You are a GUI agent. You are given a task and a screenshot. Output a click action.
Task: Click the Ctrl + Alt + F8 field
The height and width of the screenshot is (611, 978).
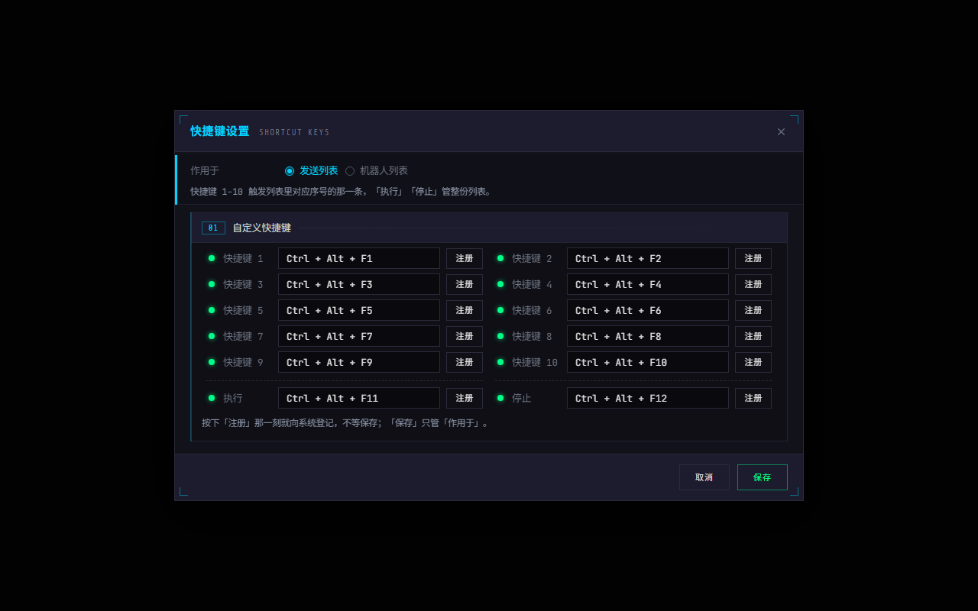point(648,336)
